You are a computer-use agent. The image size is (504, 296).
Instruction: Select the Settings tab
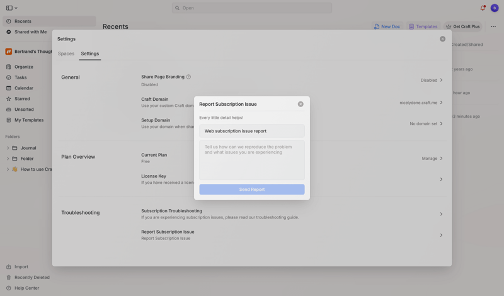point(90,54)
